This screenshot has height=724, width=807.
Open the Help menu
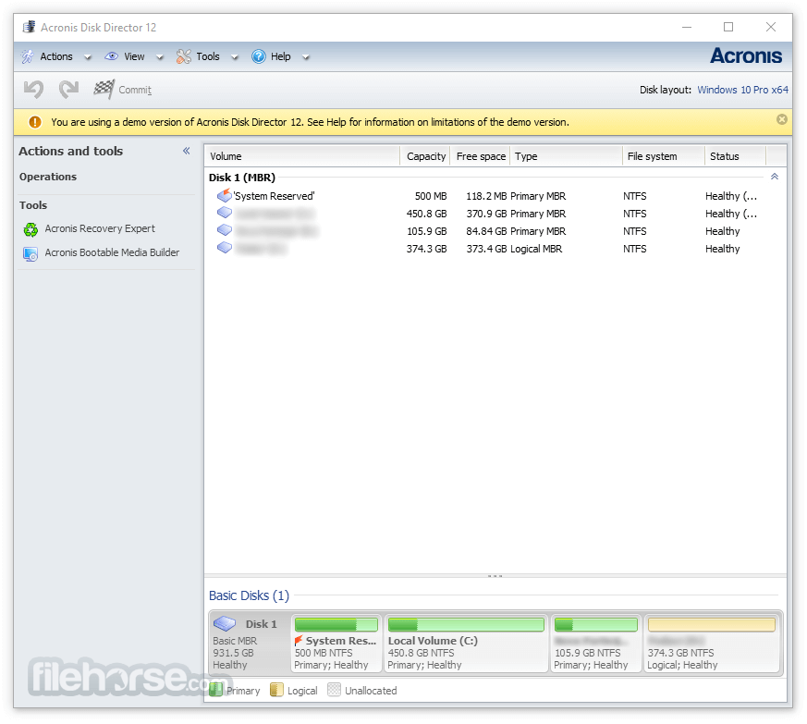point(280,56)
